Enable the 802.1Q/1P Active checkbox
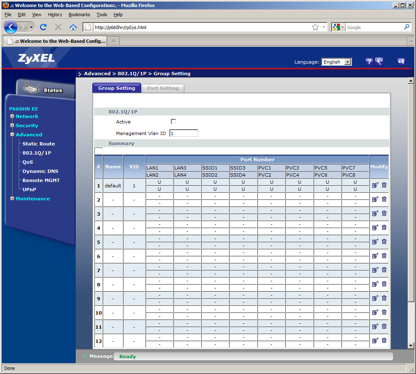The image size is (416, 374). [x=173, y=121]
